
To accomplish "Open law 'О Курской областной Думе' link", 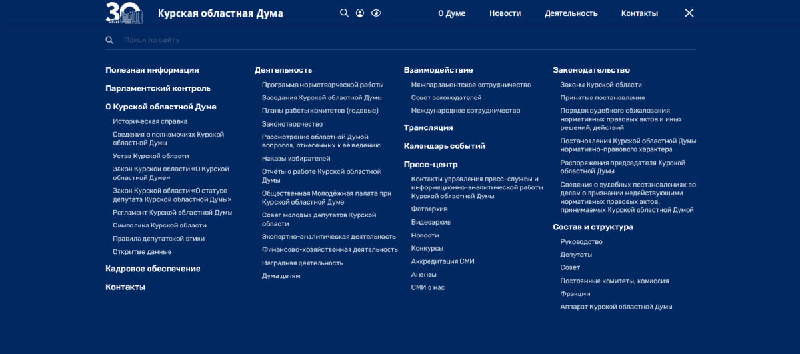I will pos(171,173).
